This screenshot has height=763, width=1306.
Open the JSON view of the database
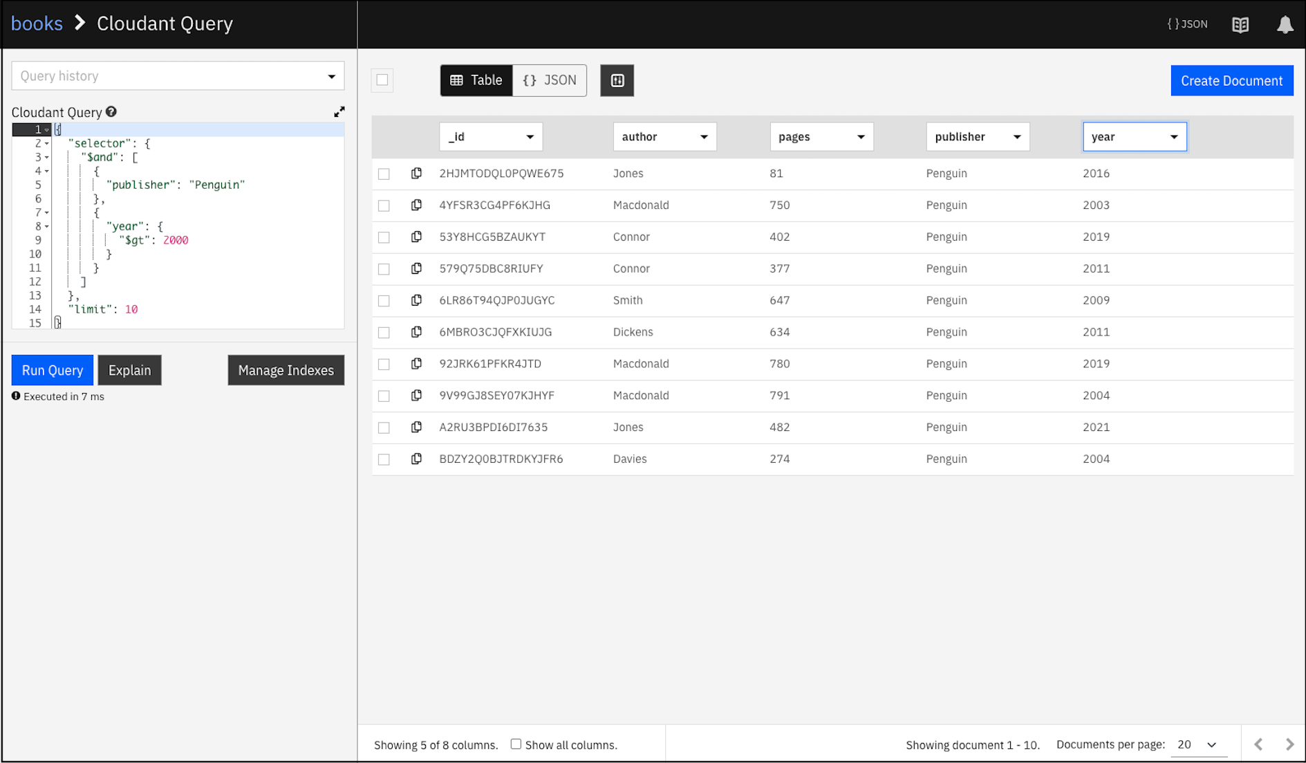tap(1186, 24)
